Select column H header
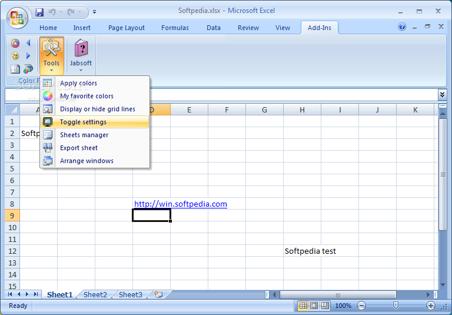The height and width of the screenshot is (315, 452). (302, 110)
